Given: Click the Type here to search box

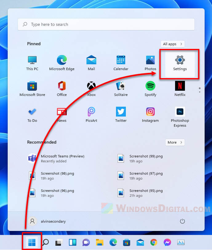Looking at the screenshot, I should pyautogui.click(x=106, y=24).
